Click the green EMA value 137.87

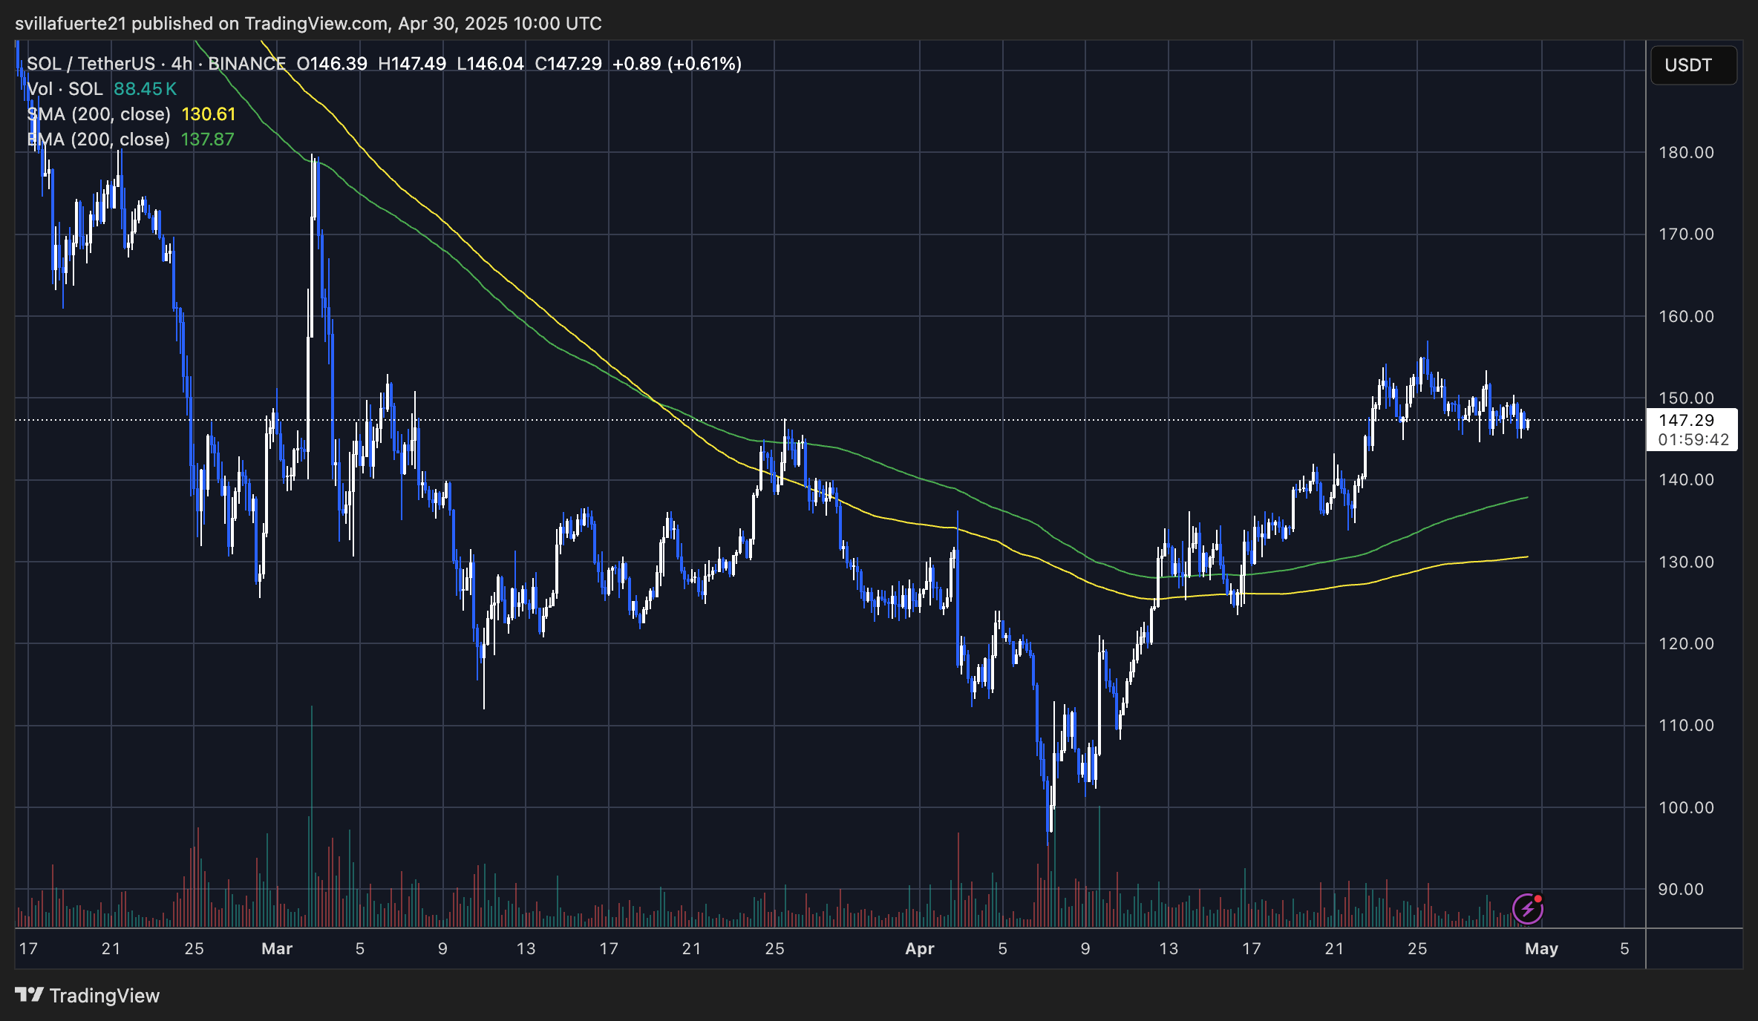point(208,139)
